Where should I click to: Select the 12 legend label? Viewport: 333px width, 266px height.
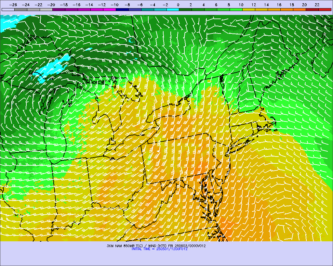(254, 5)
